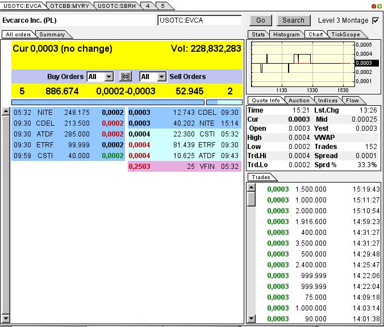Click the total sell volume 52.945
Screen dimensions: 384x327
[190, 91]
